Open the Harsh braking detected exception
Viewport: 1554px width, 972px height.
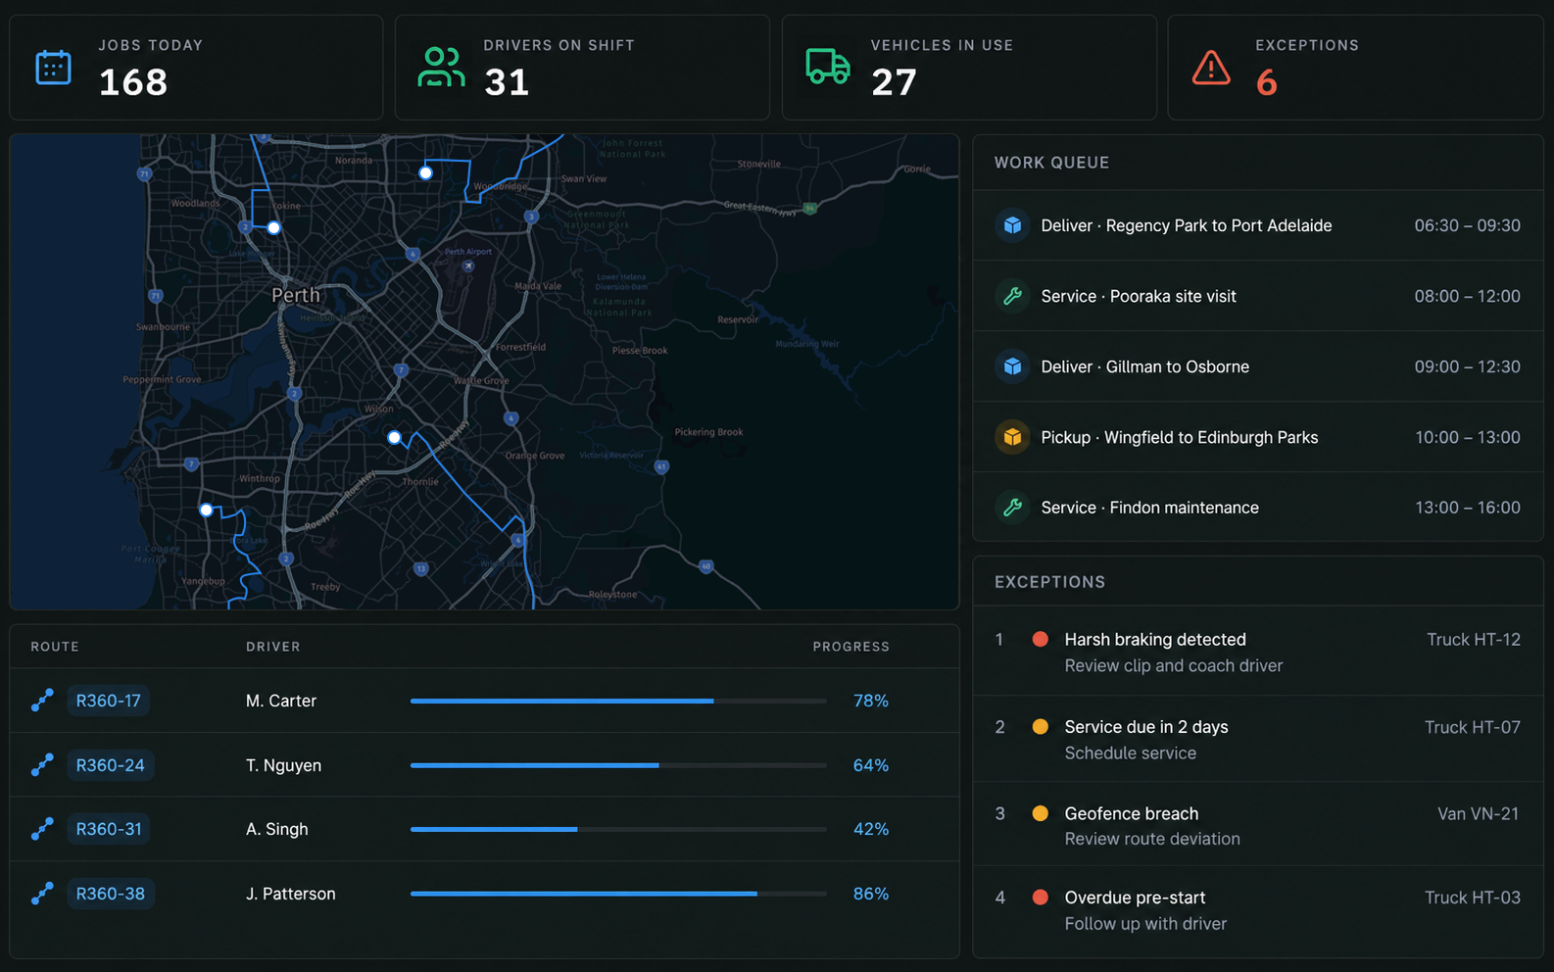click(1258, 652)
